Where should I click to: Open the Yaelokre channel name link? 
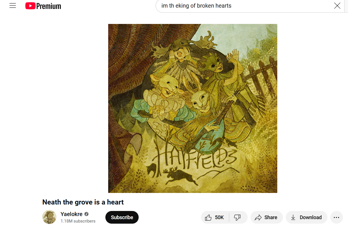[x=72, y=214]
